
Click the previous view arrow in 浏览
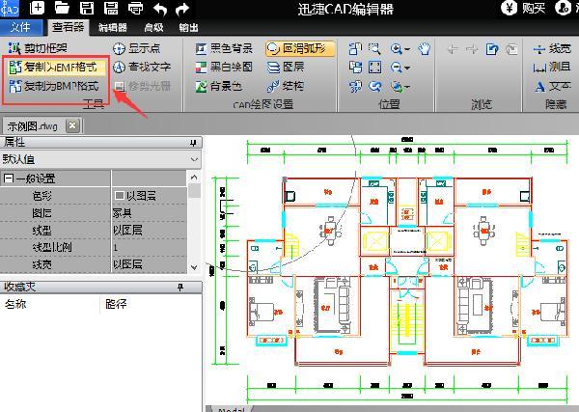[x=453, y=49]
